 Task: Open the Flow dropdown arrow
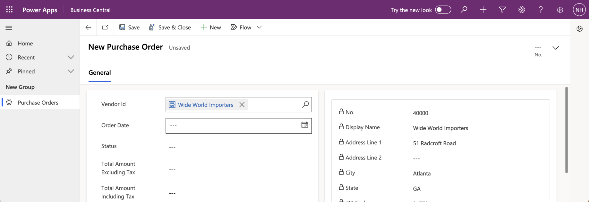[259, 28]
